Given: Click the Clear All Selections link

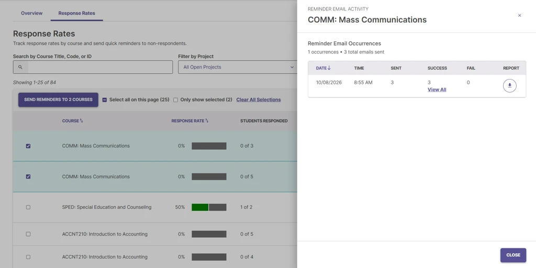Looking at the screenshot, I should tap(259, 100).
